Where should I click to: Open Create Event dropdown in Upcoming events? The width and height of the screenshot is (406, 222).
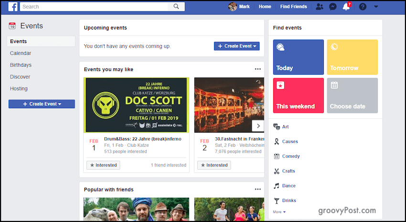point(236,46)
